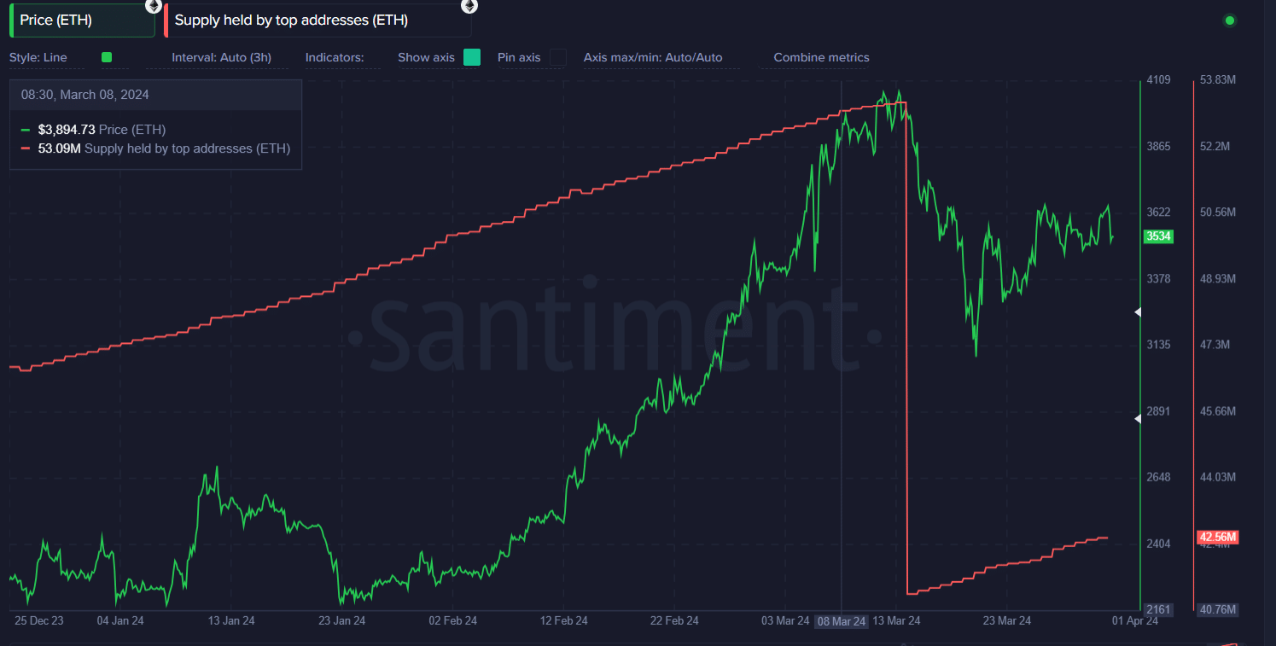Click the 23 Mar 24 date label
Screen dimensions: 1276x646
[1008, 621]
